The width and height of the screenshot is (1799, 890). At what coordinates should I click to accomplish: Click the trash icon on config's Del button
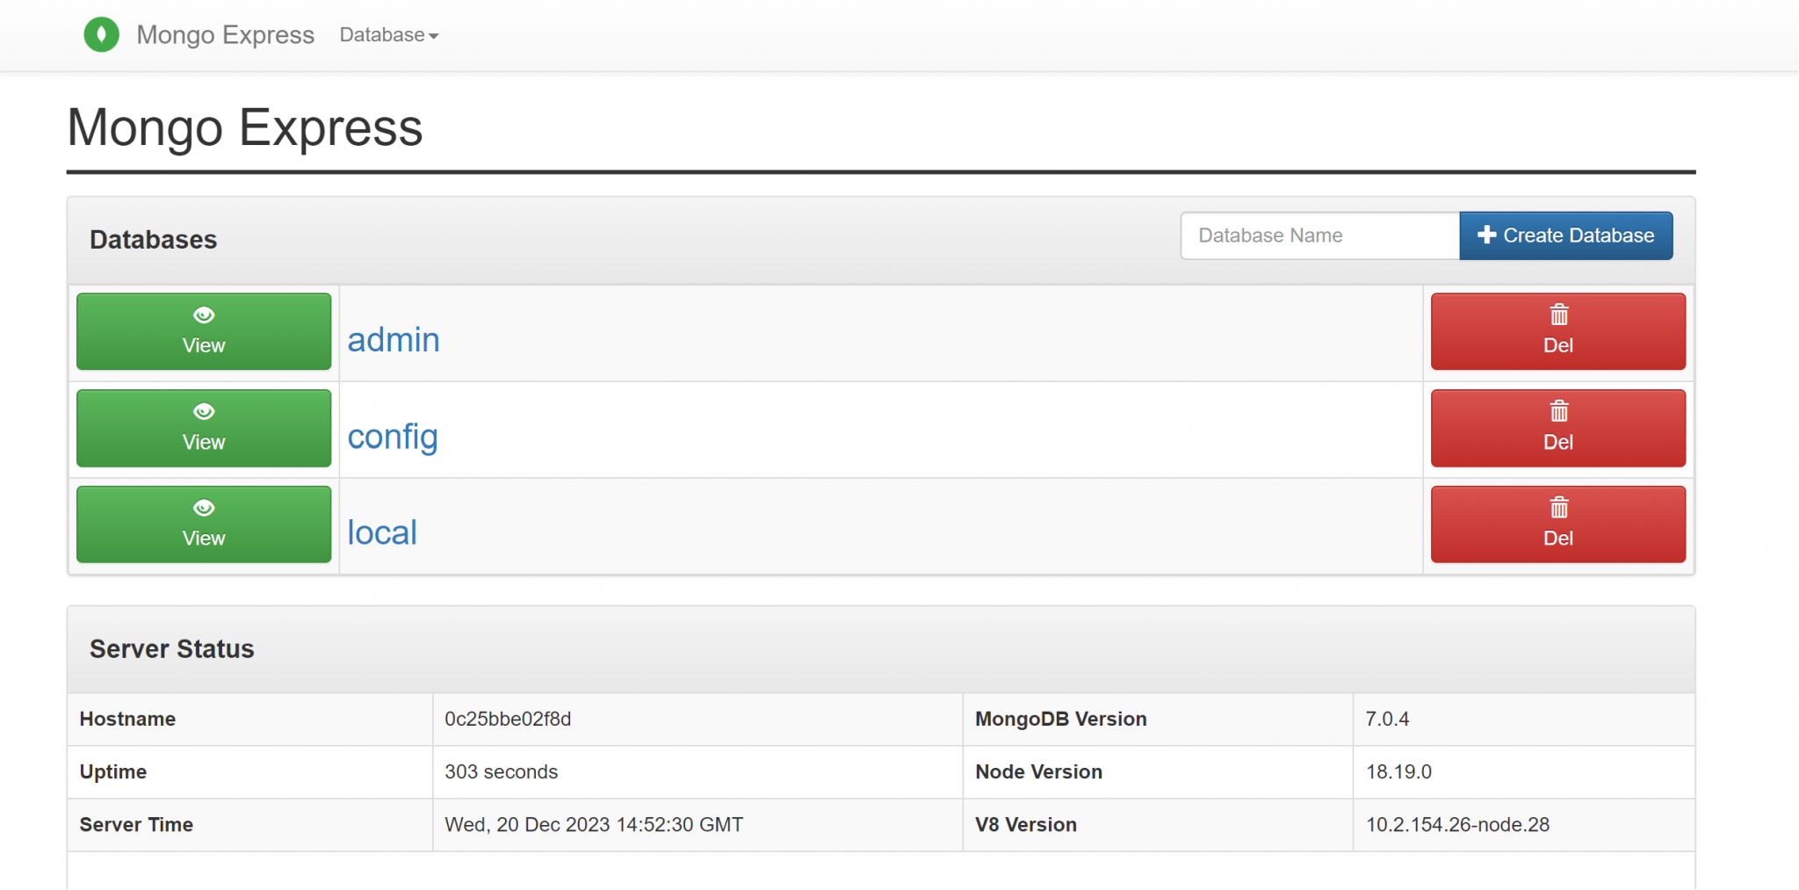pyautogui.click(x=1557, y=411)
